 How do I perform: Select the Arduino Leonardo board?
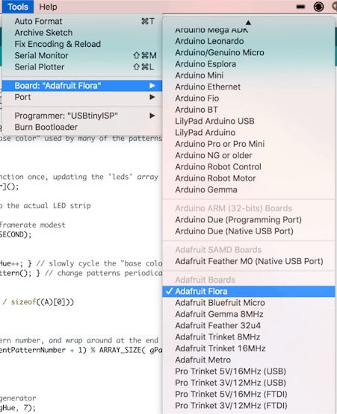coord(249,41)
